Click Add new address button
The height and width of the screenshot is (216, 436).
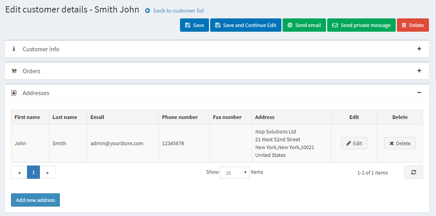click(35, 200)
